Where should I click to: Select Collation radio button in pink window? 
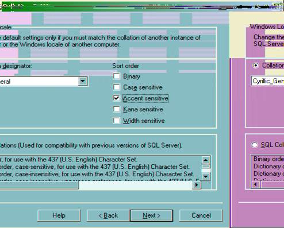[x=255, y=65]
